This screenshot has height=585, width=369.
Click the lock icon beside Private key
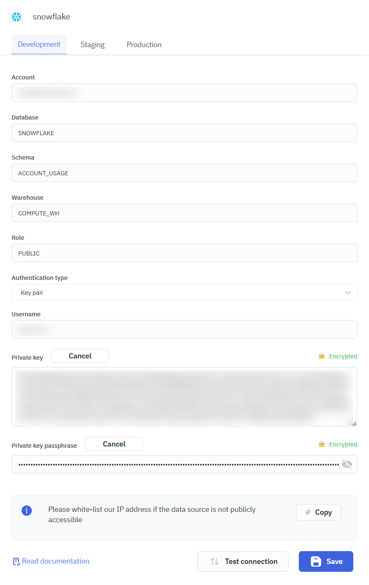pyautogui.click(x=322, y=356)
